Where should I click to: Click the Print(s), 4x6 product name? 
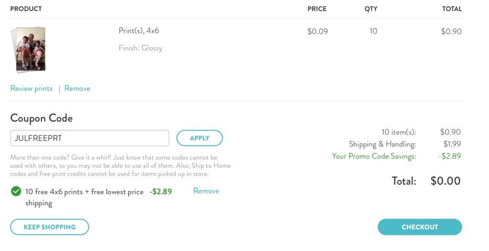pyautogui.click(x=139, y=31)
